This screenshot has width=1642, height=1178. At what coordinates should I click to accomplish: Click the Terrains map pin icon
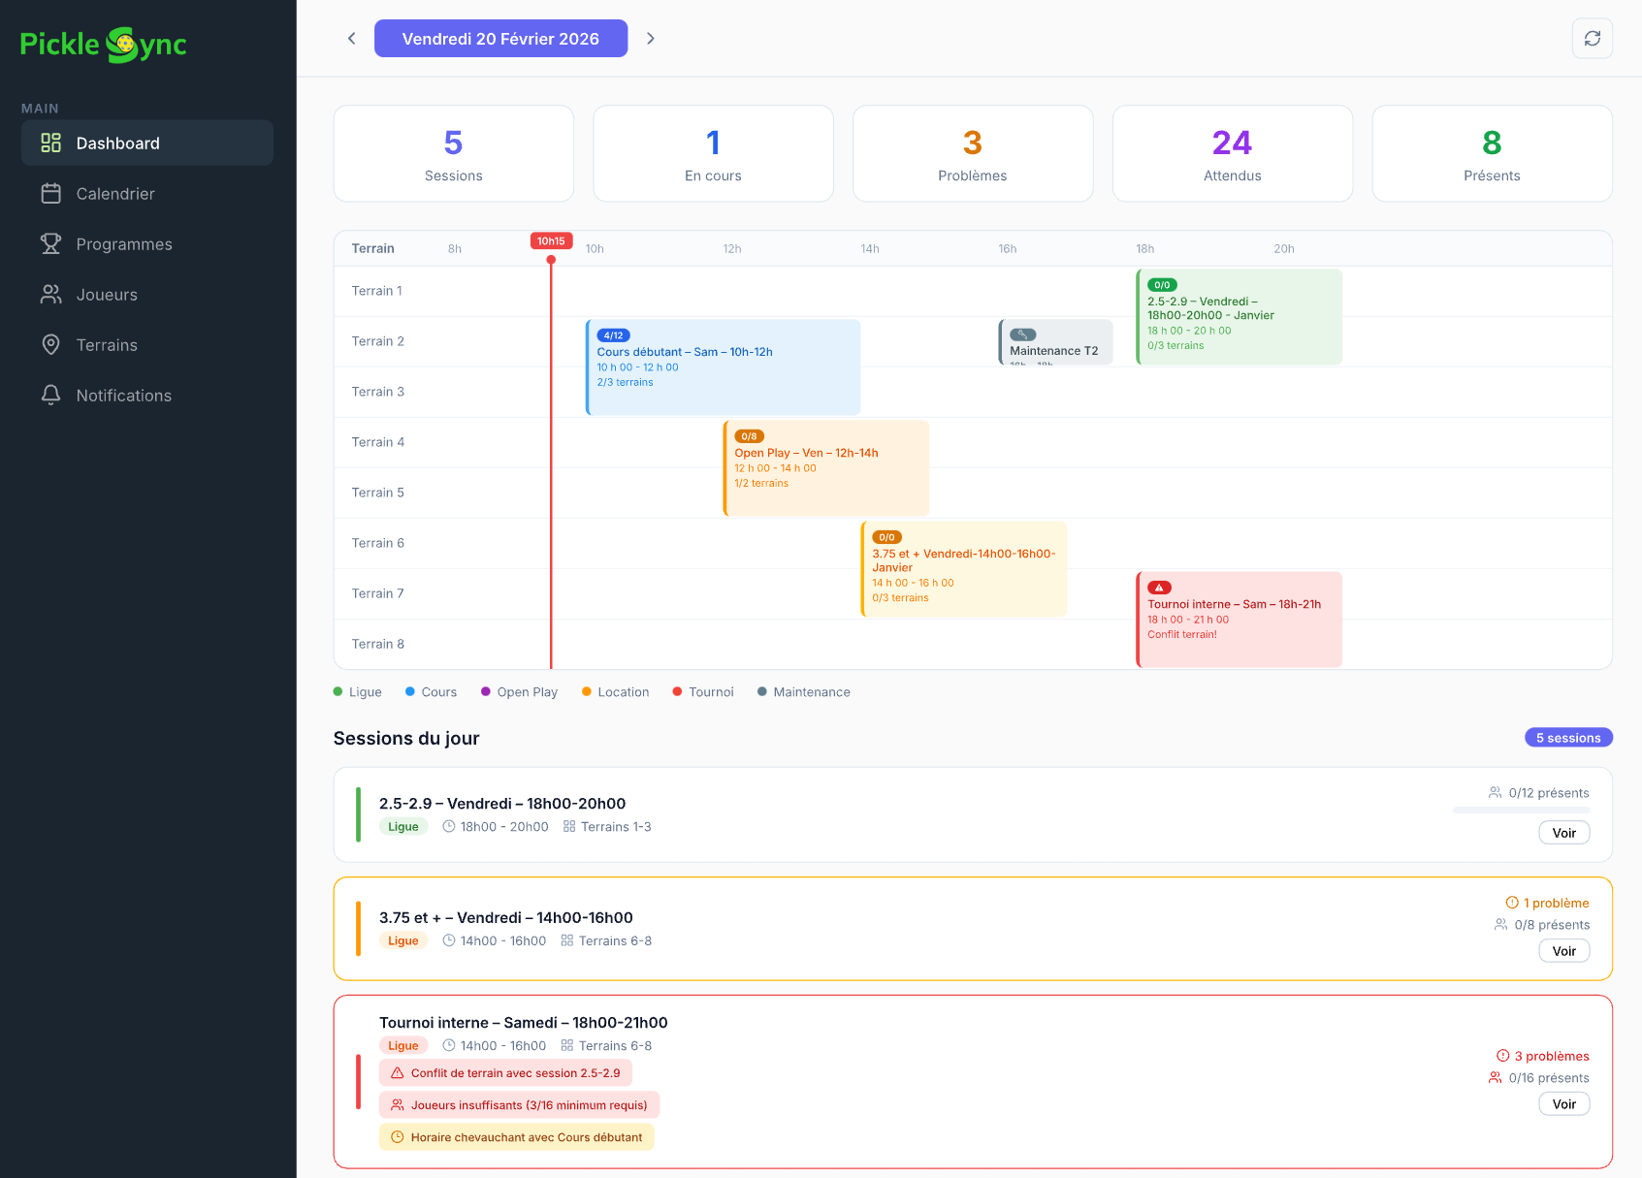(51, 344)
